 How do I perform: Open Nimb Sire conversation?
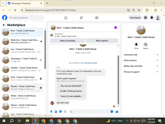click(22, 41)
